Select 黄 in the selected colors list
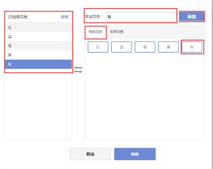The image size is (213, 169). point(38,55)
